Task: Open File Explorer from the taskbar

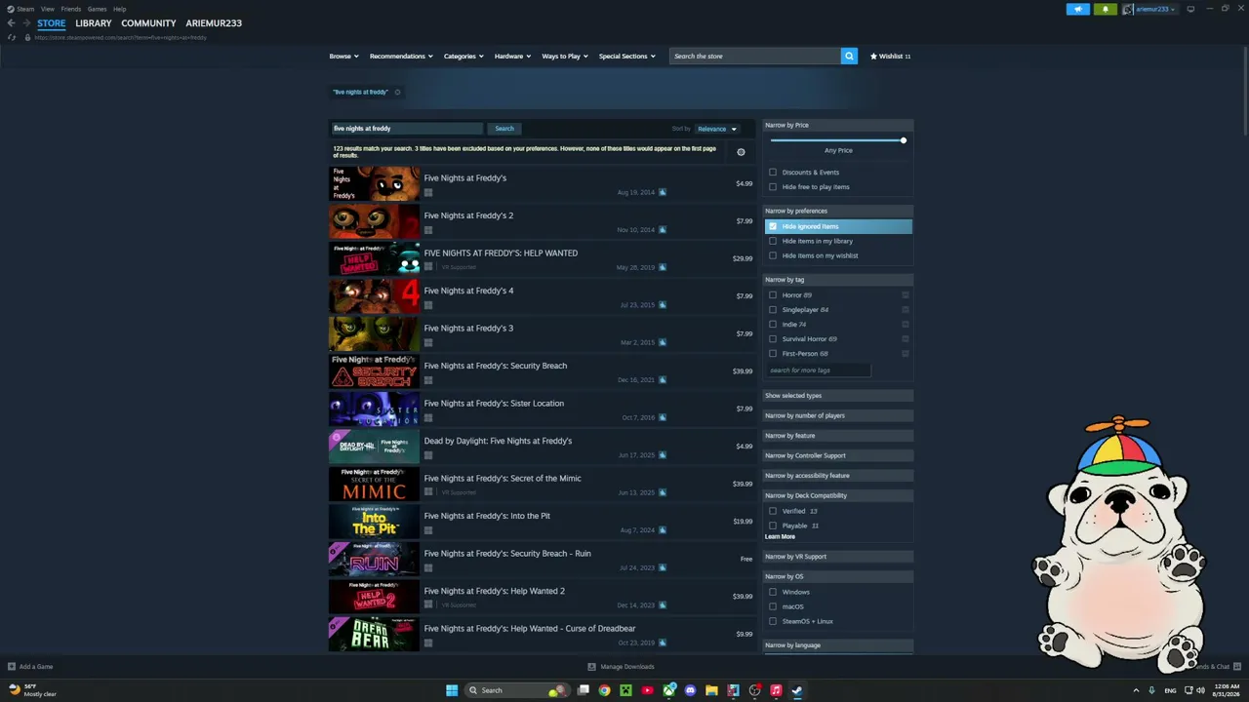Action: pos(711,690)
